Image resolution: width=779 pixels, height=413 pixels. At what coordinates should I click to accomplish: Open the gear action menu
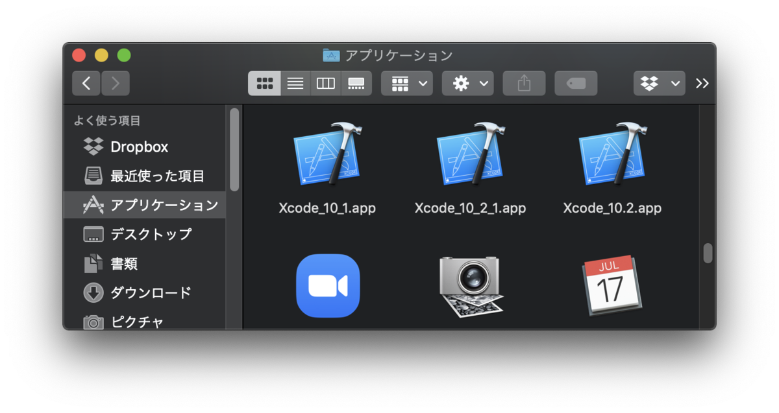pyautogui.click(x=468, y=83)
